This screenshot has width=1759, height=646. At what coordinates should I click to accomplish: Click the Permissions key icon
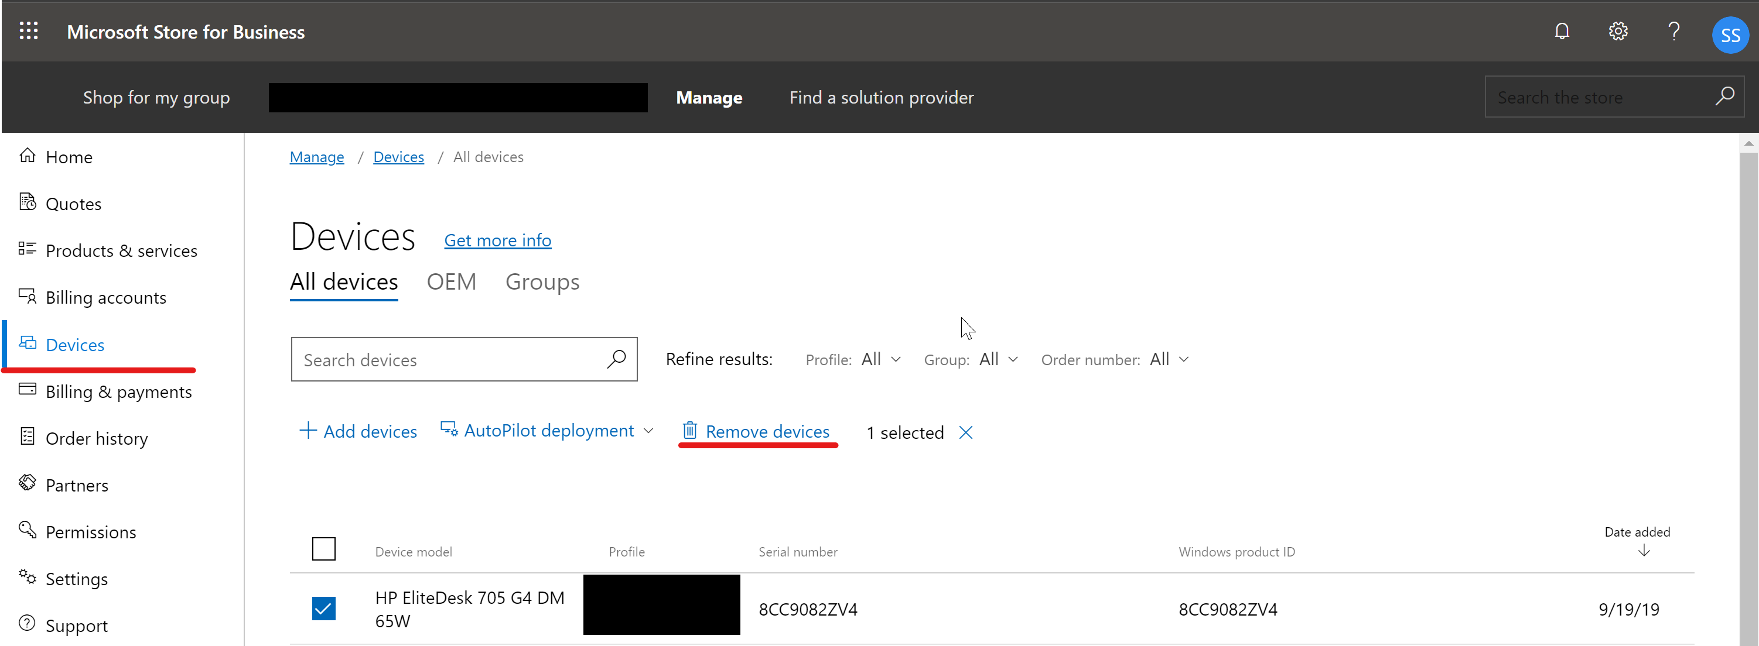(x=28, y=530)
